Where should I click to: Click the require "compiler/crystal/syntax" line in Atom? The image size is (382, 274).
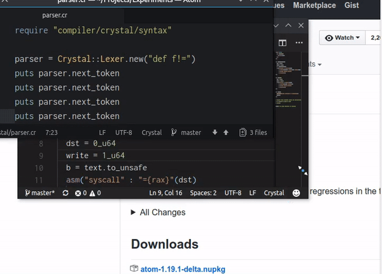point(93,31)
